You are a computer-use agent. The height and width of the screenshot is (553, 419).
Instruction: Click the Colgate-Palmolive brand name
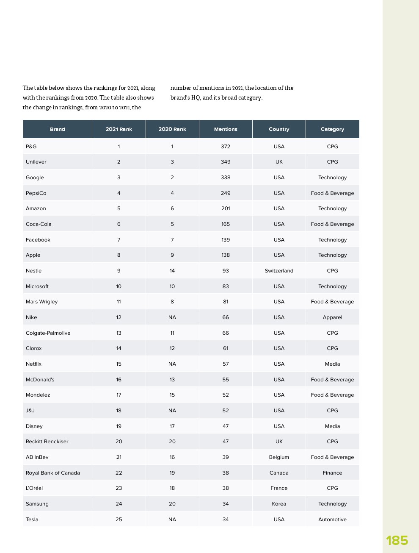(48, 333)
